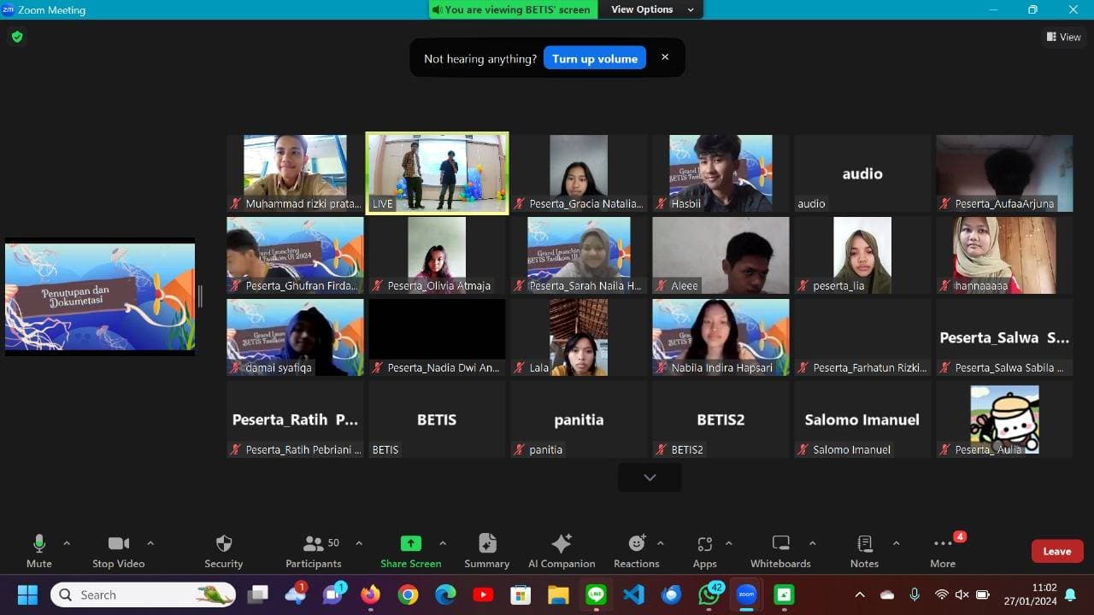Click shared screen Penutupan dan Dokumentasi
The image size is (1094, 615).
pos(100,296)
